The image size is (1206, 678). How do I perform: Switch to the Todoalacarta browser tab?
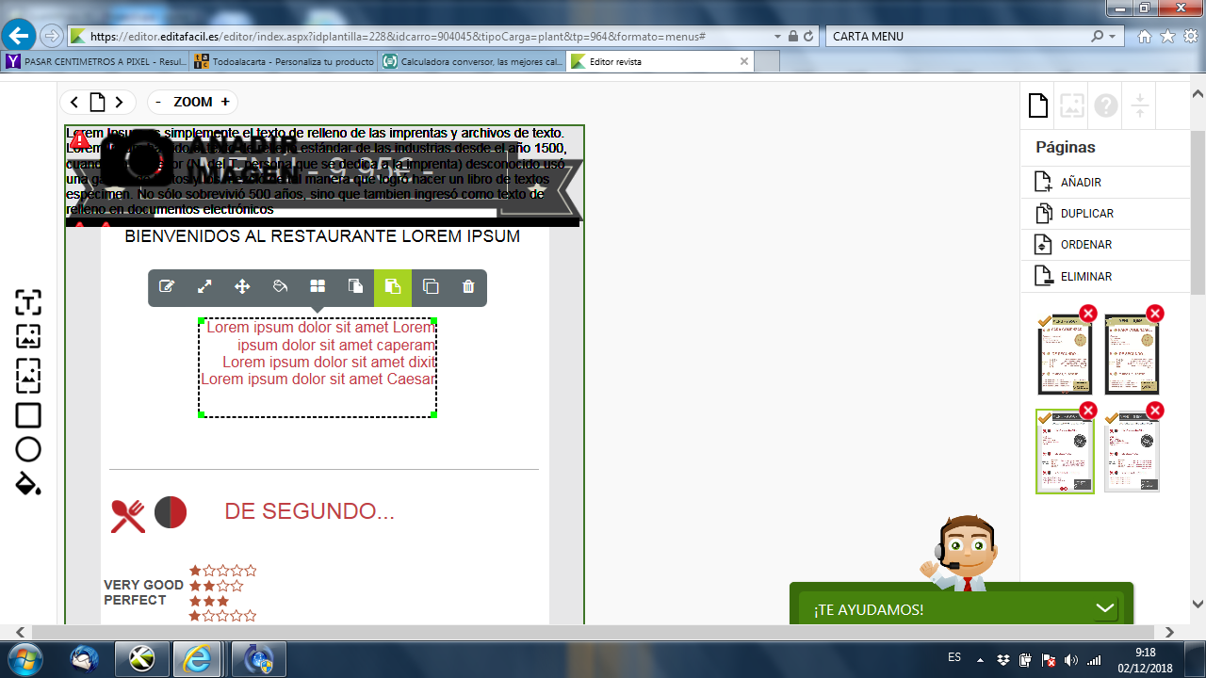[x=283, y=61]
